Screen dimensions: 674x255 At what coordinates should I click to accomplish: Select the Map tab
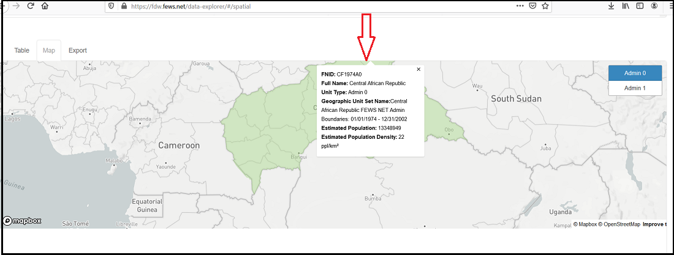tap(49, 50)
